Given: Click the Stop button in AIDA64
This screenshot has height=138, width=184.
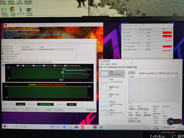Looking at the screenshot, I should (14, 110).
